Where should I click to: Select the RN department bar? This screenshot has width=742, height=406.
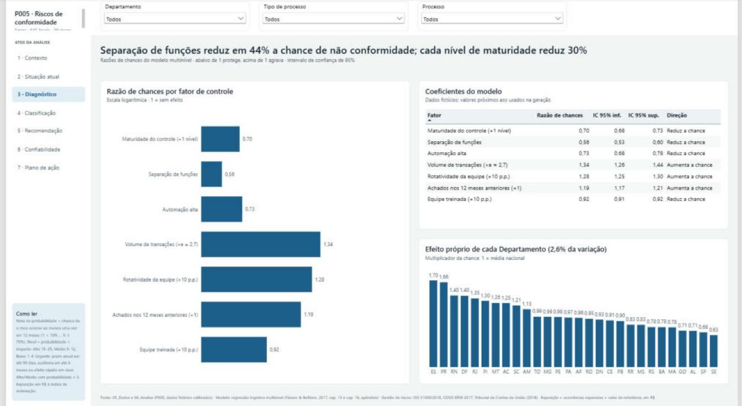click(x=454, y=332)
